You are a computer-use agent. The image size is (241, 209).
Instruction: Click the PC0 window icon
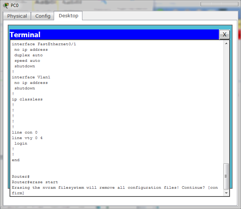[x=6, y=6]
